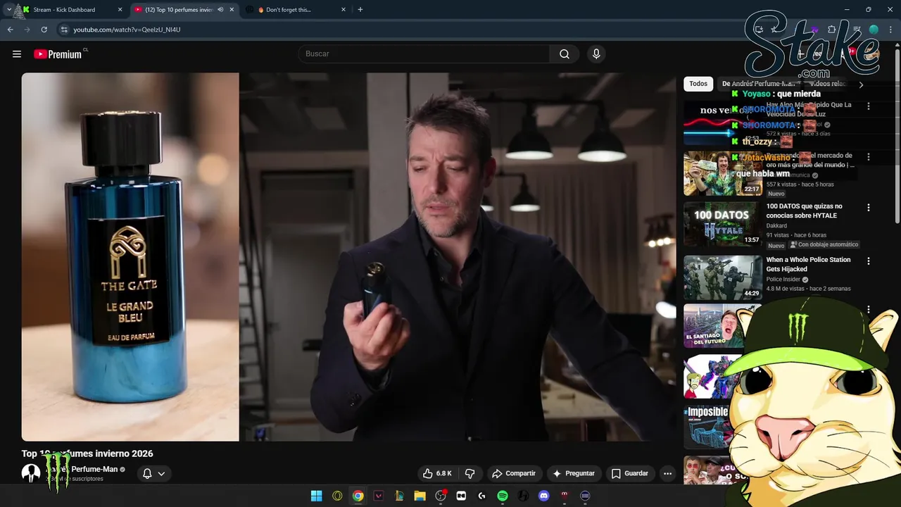Open the YouTube hamburger guide menu
Viewport: 901px width, 507px height.
tap(17, 54)
